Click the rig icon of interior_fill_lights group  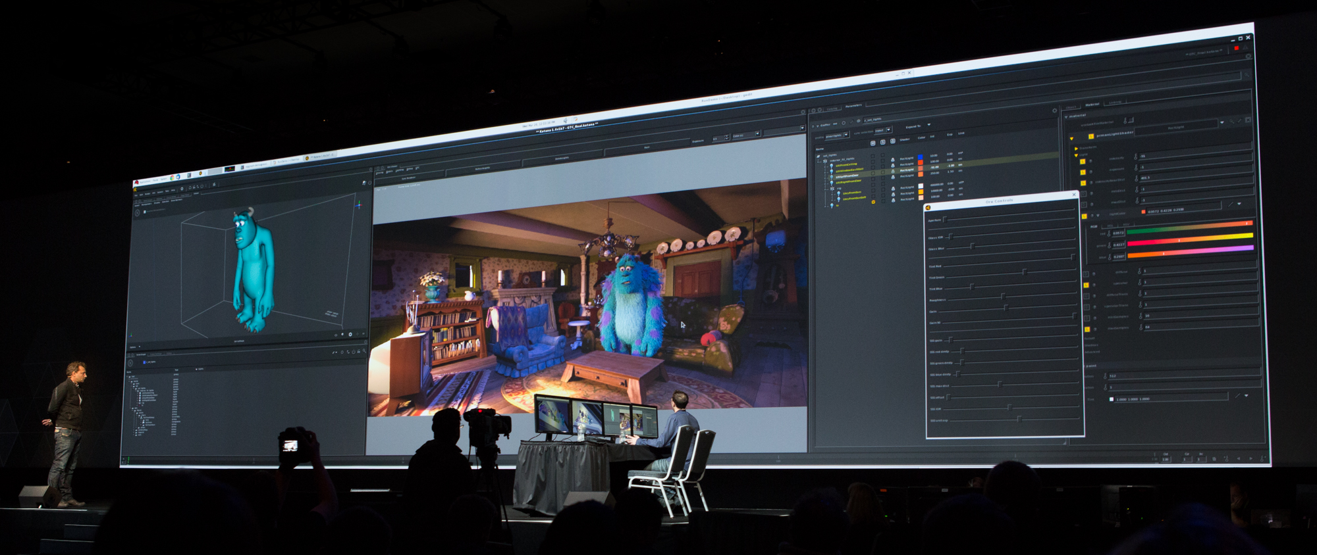coord(825,161)
